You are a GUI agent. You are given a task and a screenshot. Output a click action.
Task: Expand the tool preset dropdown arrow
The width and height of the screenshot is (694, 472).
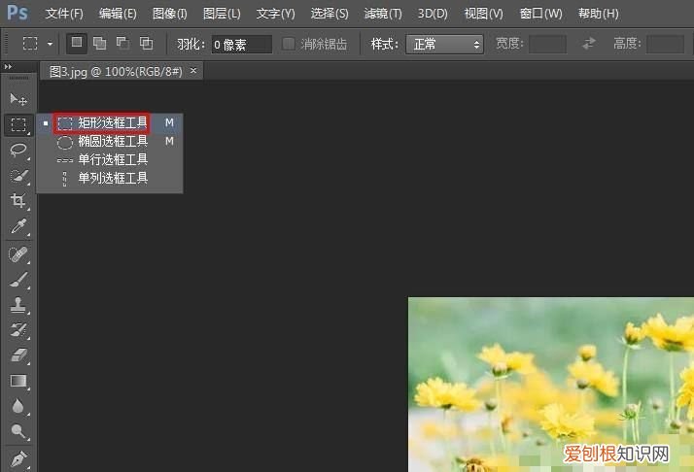pyautogui.click(x=50, y=44)
